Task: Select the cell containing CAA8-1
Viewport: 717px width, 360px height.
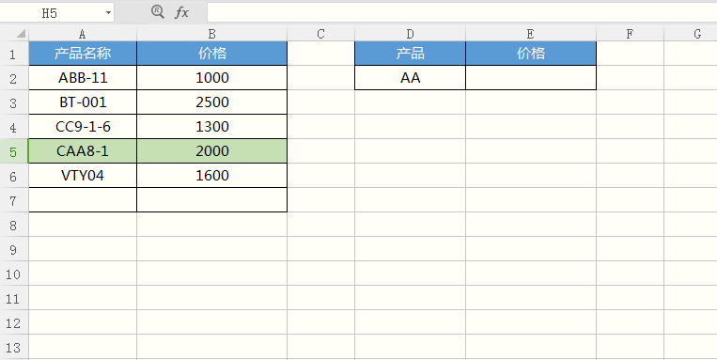Action: point(83,151)
